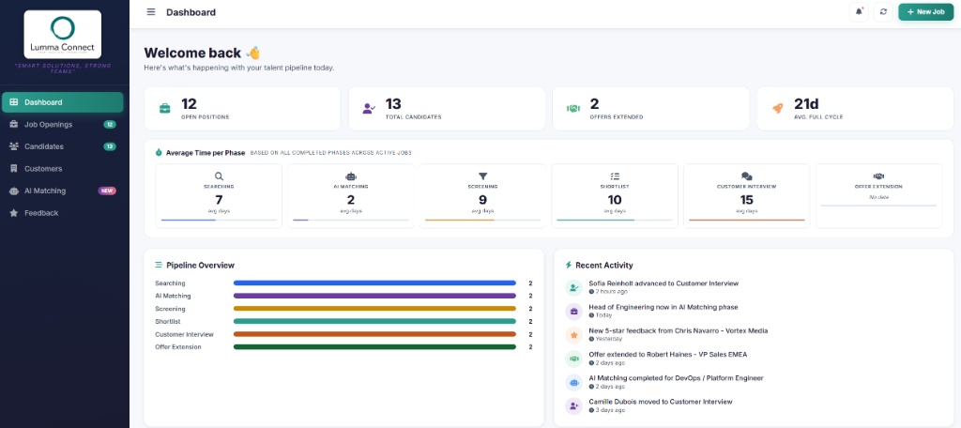Open Job Openings in the sidebar
The height and width of the screenshot is (428, 961).
pyautogui.click(x=63, y=125)
